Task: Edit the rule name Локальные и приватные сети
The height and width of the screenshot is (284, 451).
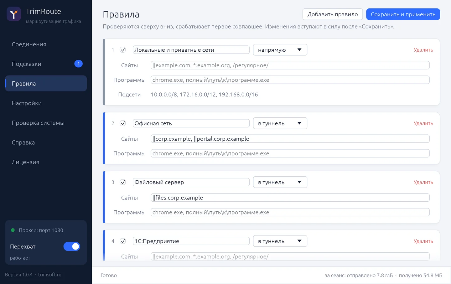Action: 191,50
